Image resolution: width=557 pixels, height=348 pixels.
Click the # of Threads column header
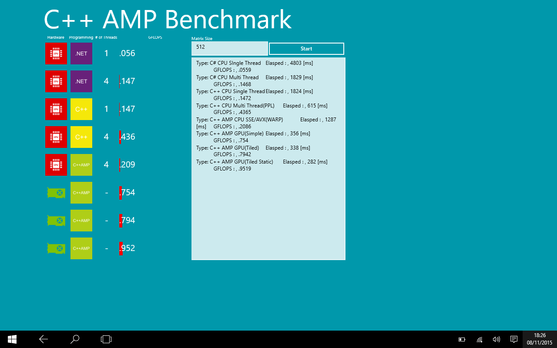tap(106, 37)
